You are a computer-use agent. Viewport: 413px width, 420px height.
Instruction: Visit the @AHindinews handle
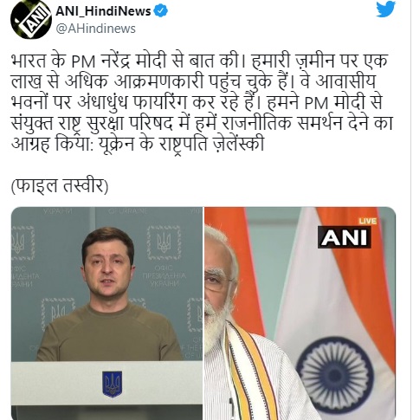pyautogui.click(x=95, y=29)
